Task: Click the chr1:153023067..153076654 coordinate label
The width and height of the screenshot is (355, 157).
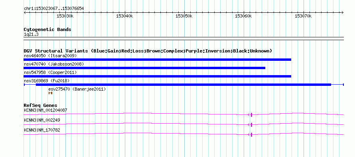Action: click(54, 8)
